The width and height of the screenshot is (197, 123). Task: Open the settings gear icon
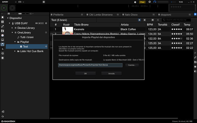pos(150,2)
